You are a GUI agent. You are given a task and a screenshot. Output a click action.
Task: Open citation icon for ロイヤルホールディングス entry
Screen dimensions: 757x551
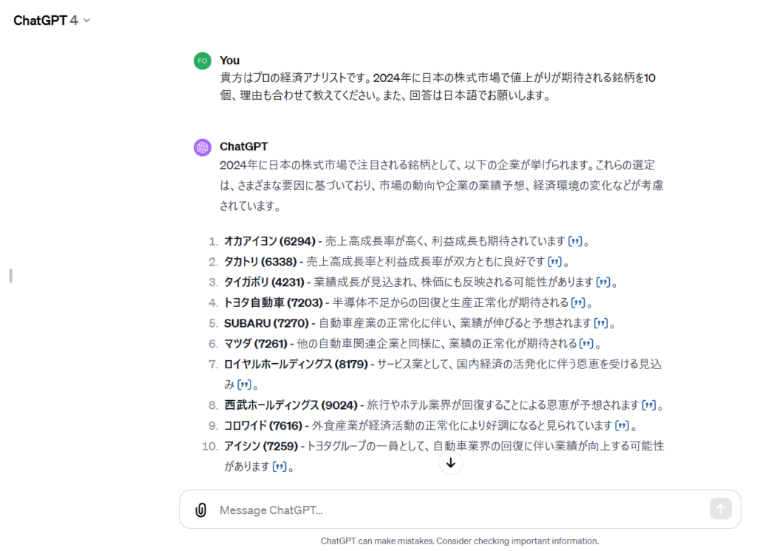coord(244,385)
